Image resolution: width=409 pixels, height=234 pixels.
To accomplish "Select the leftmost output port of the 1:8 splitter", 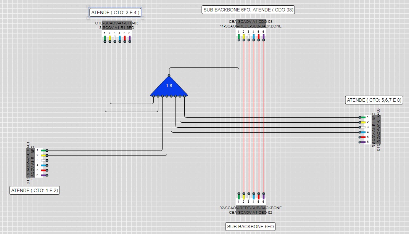I will point(153,96).
